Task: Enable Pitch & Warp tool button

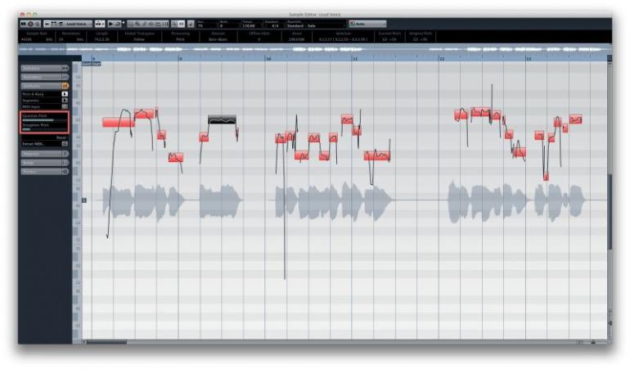Action: click(x=65, y=94)
